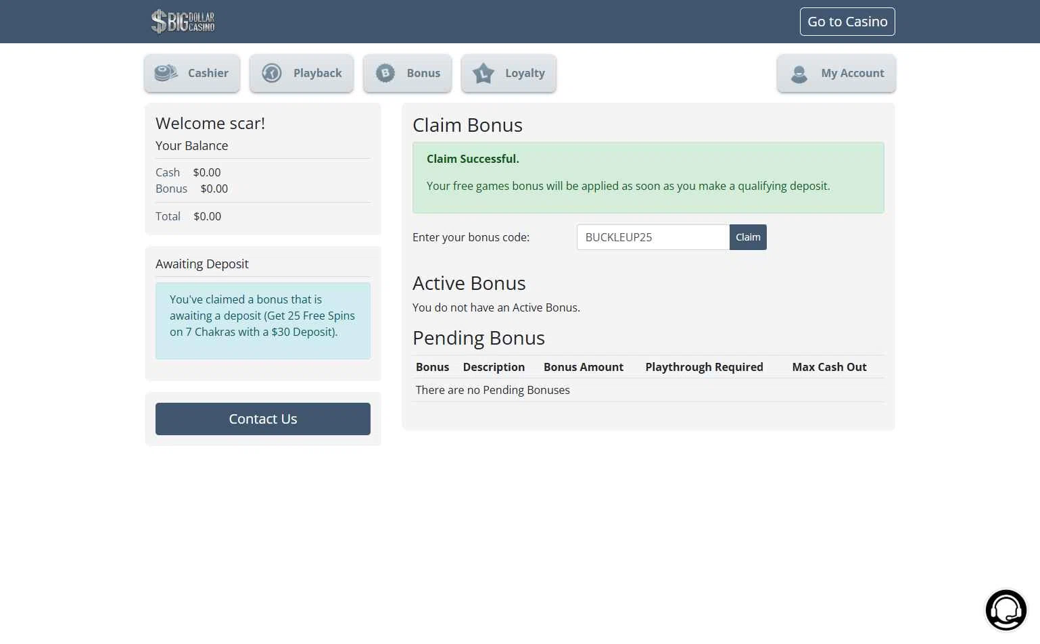This screenshot has width=1040, height=644.
Task: Open the Cashier tab label
Action: [x=208, y=73]
